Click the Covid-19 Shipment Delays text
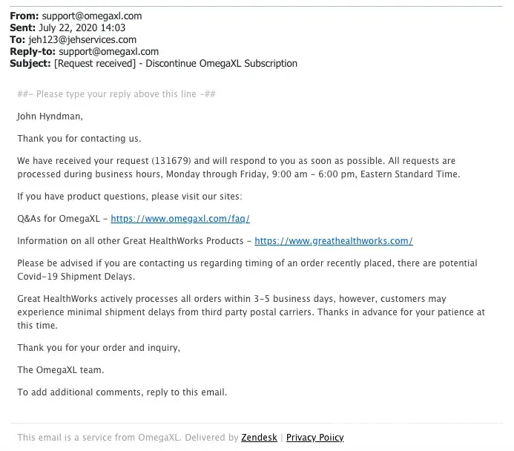The width and height of the screenshot is (514, 451). (73, 277)
